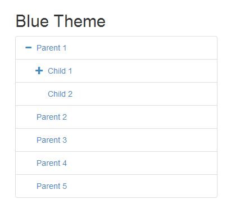This screenshot has width=231, height=208.
Task: Click the word Blue in the heading
Action: pos(32,21)
